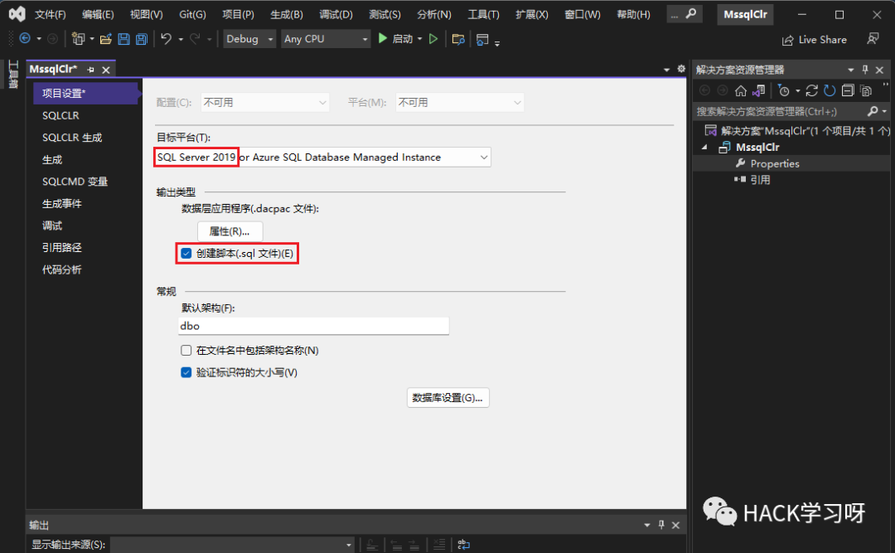Open the Any CPU platform dropdown

point(326,39)
